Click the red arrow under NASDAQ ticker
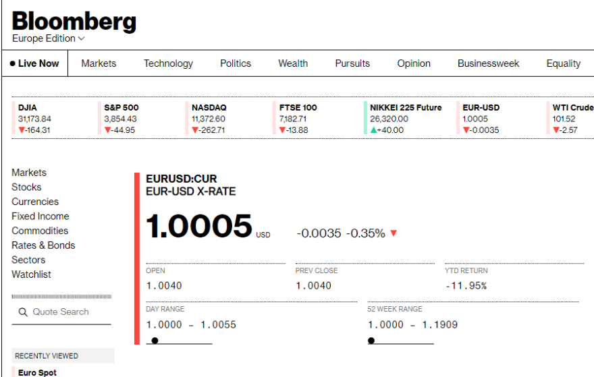The width and height of the screenshot is (594, 377). point(195,130)
